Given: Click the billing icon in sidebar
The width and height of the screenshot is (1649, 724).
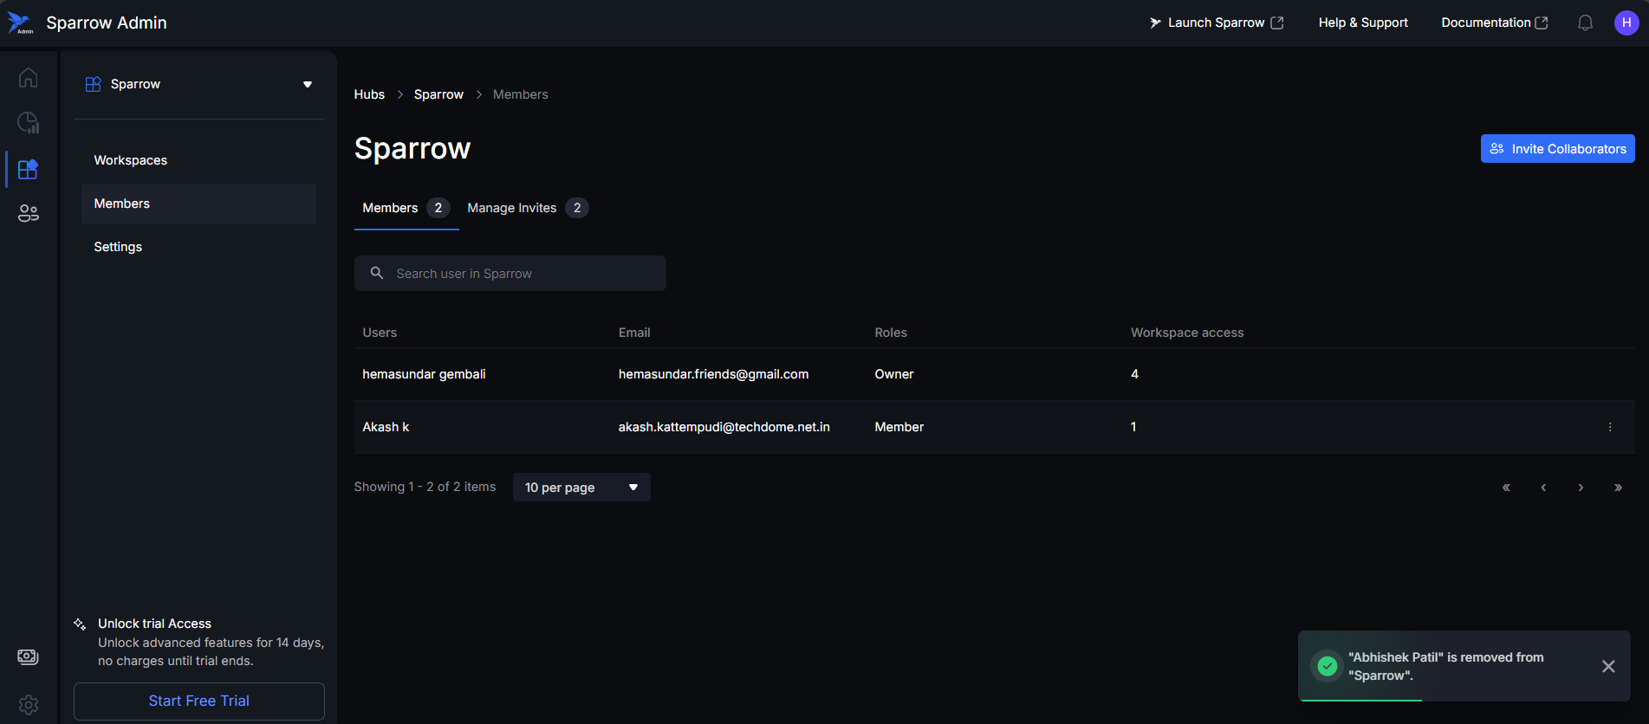Looking at the screenshot, I should coord(28,656).
